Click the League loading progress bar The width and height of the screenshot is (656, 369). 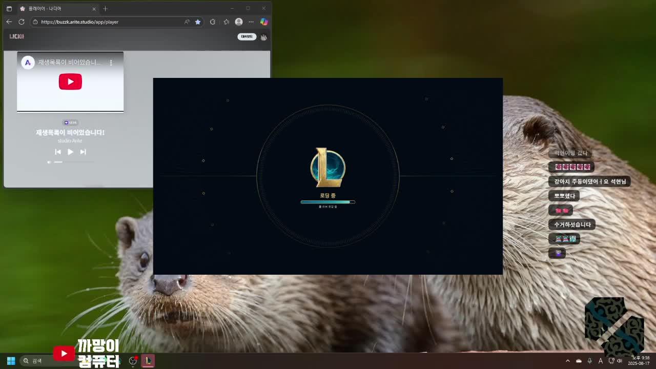point(328,202)
